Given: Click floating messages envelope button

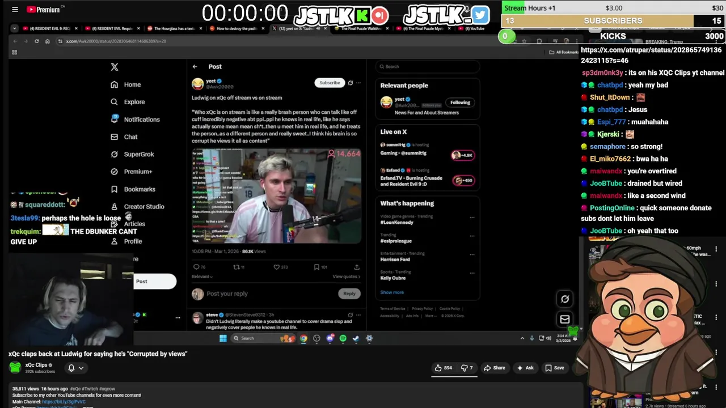Looking at the screenshot, I should 565,319.
